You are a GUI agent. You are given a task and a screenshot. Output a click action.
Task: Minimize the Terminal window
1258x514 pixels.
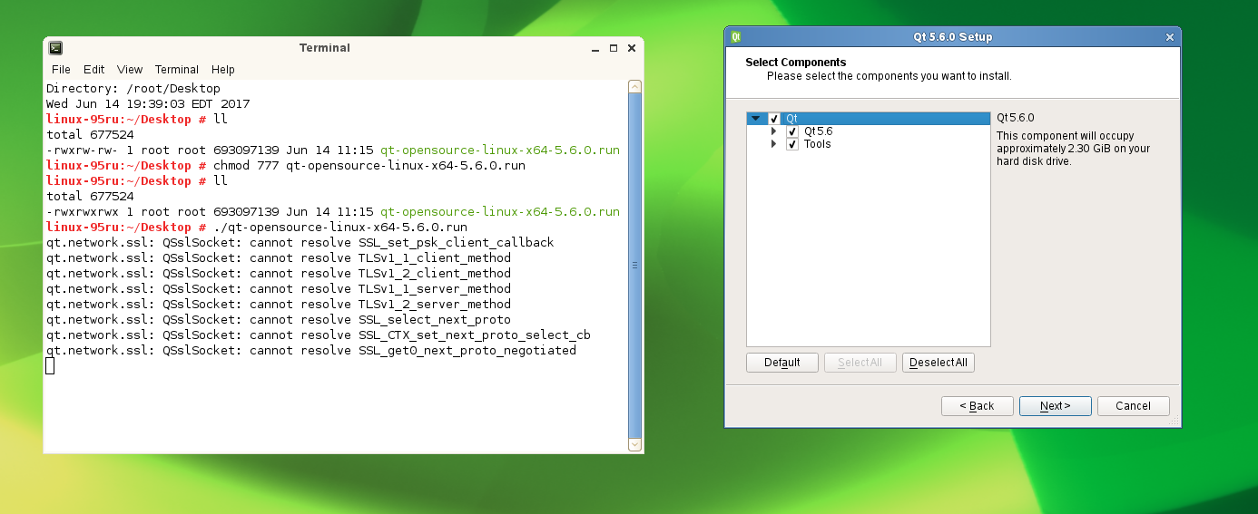point(595,48)
